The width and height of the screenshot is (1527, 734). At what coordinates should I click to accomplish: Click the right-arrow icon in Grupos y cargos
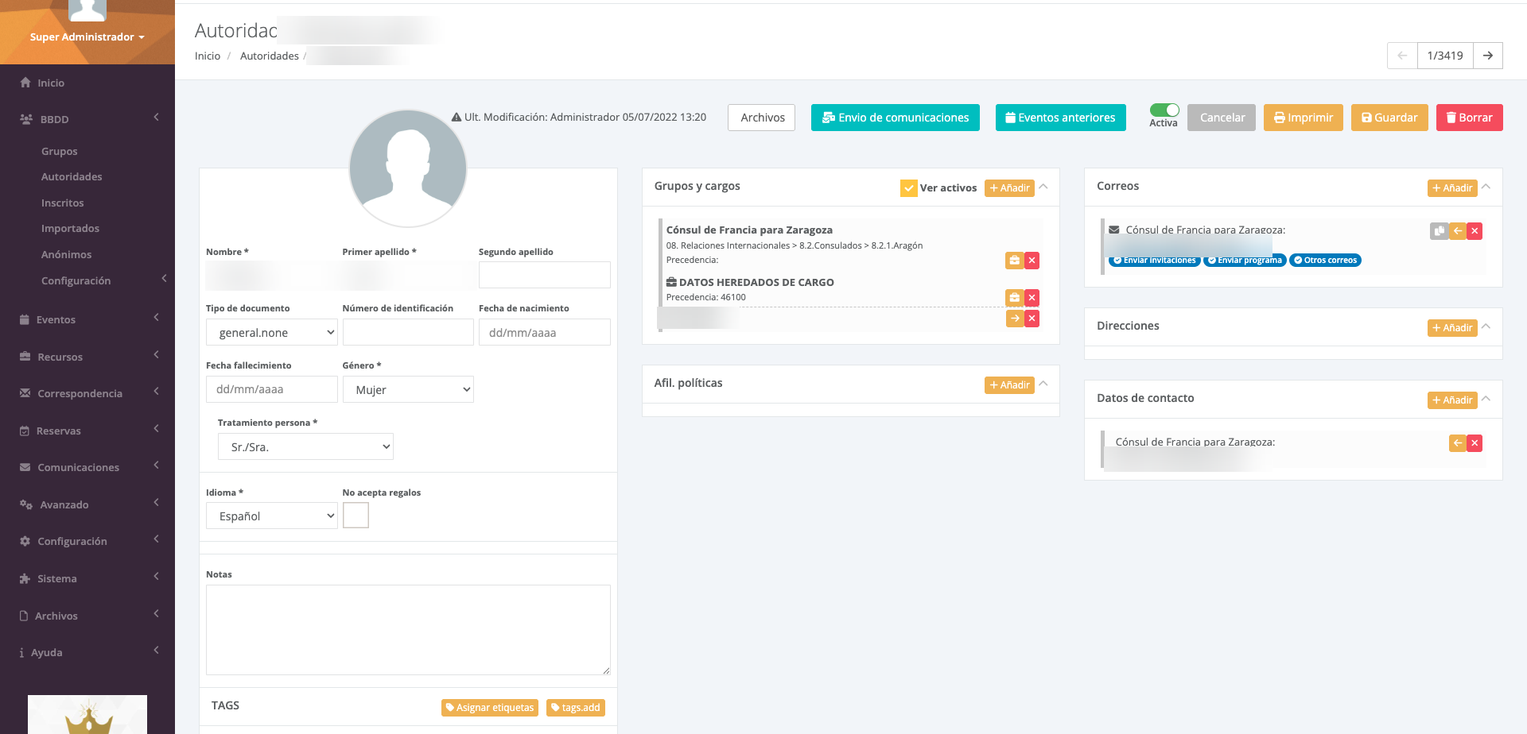(x=1015, y=319)
